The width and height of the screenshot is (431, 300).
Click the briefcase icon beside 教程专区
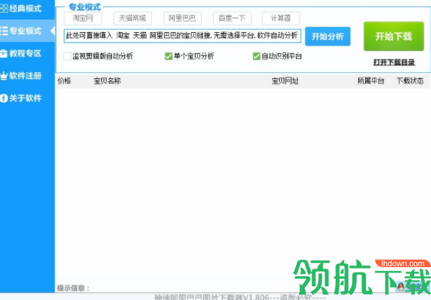pyautogui.click(x=4, y=53)
